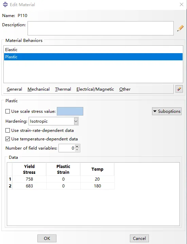Click the field variables number input

[67, 148]
